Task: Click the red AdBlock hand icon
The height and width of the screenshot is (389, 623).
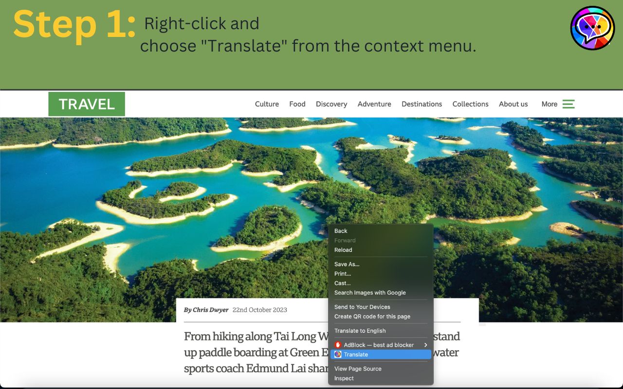Action: (x=338, y=345)
